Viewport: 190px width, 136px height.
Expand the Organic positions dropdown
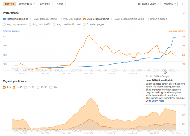pos(15,81)
